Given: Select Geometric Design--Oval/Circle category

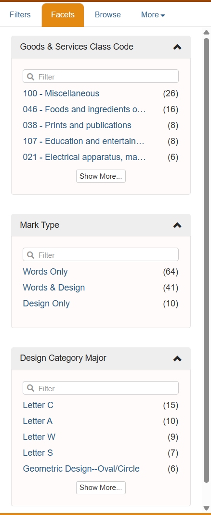Looking at the screenshot, I should coord(81,469).
